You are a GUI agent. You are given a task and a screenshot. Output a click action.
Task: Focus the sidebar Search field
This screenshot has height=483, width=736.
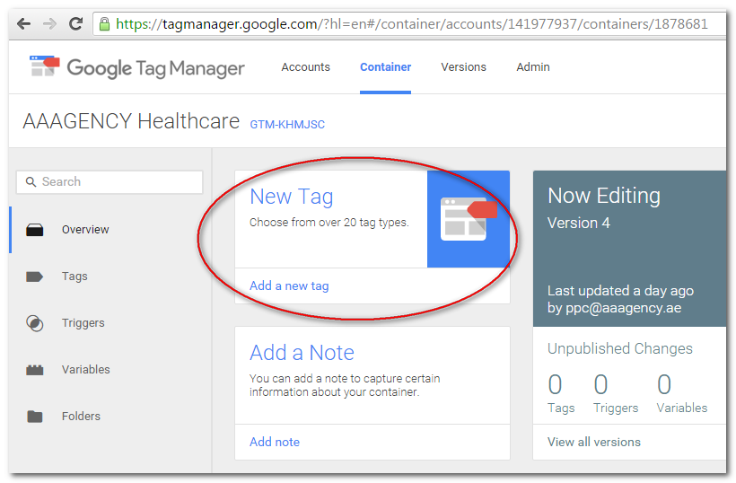[110, 181]
